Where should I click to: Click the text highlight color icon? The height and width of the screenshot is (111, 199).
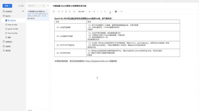coord(116,12)
